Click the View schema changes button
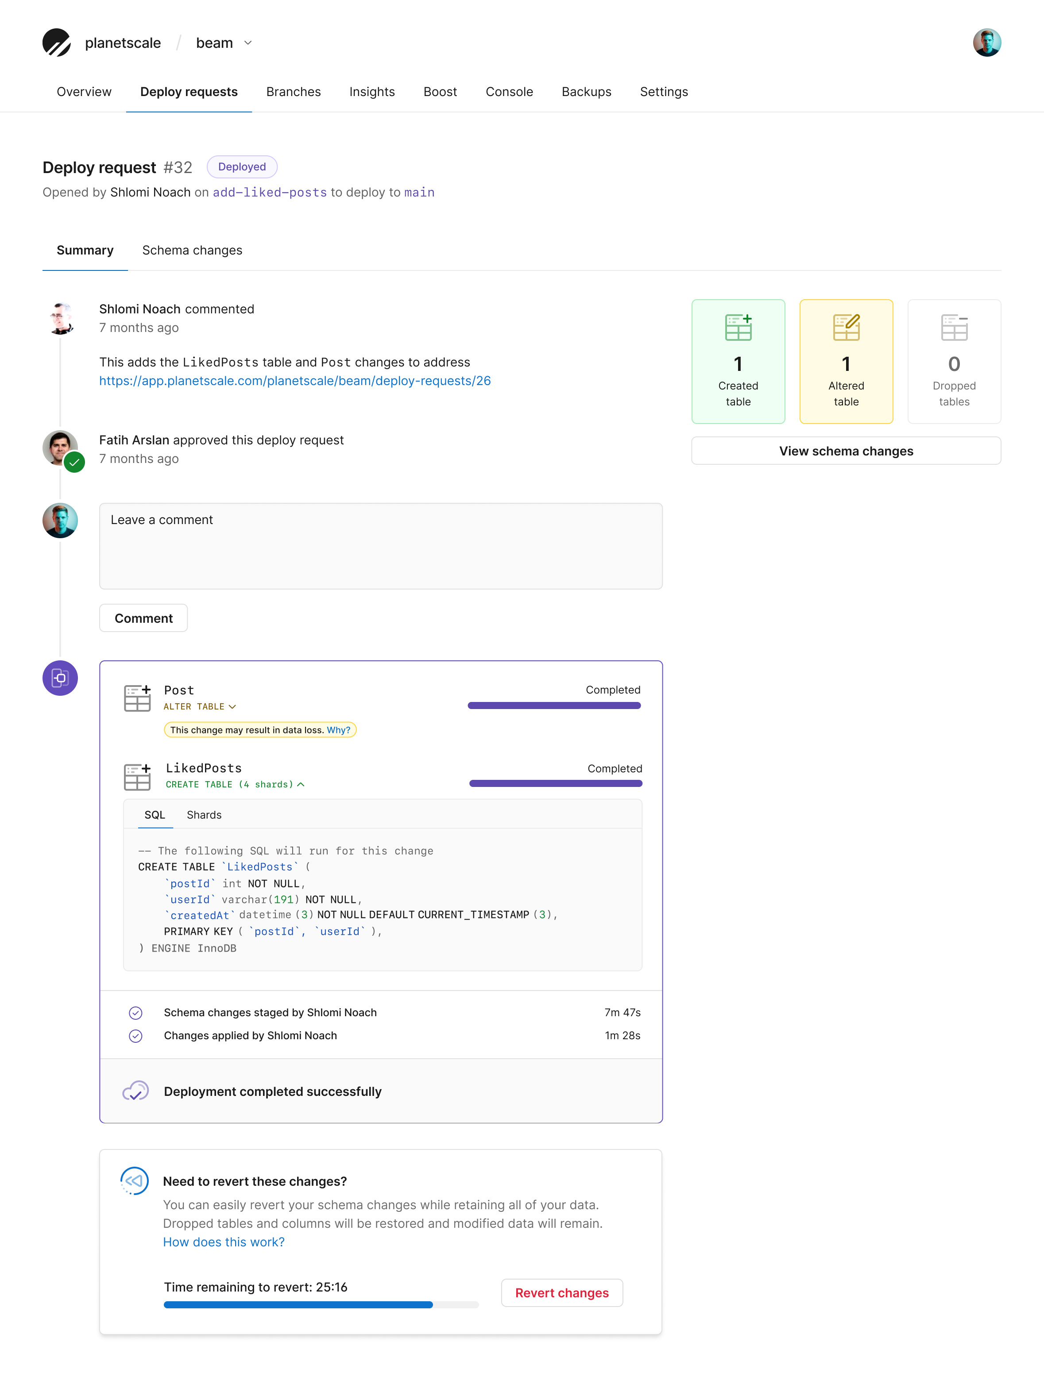The width and height of the screenshot is (1044, 1388). pyautogui.click(x=846, y=451)
